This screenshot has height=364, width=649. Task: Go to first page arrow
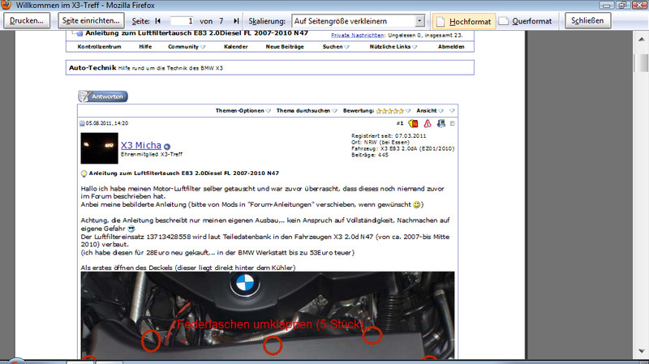point(157,20)
